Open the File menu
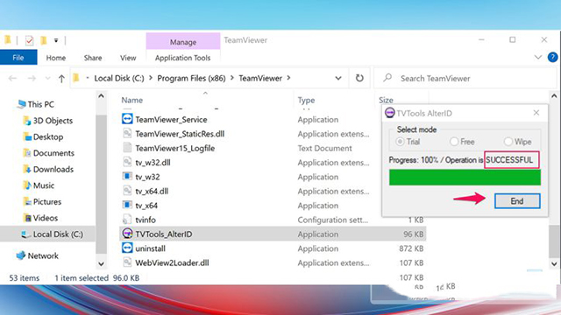 point(18,58)
